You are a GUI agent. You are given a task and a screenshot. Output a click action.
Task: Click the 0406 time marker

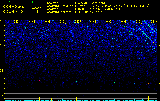93,22
